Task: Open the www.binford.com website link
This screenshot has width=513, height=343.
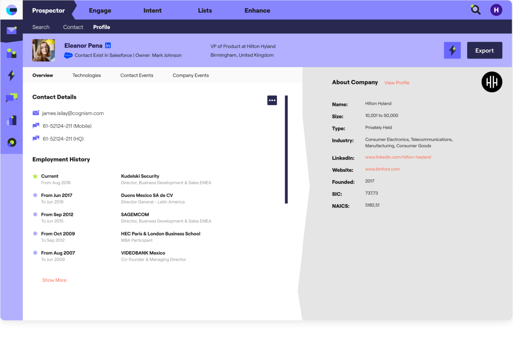Action: coord(382,169)
